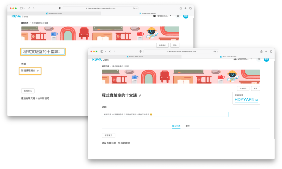Open sidebar options chevron in back window
Viewport: 282px width, 169px height.
pos(25,8)
